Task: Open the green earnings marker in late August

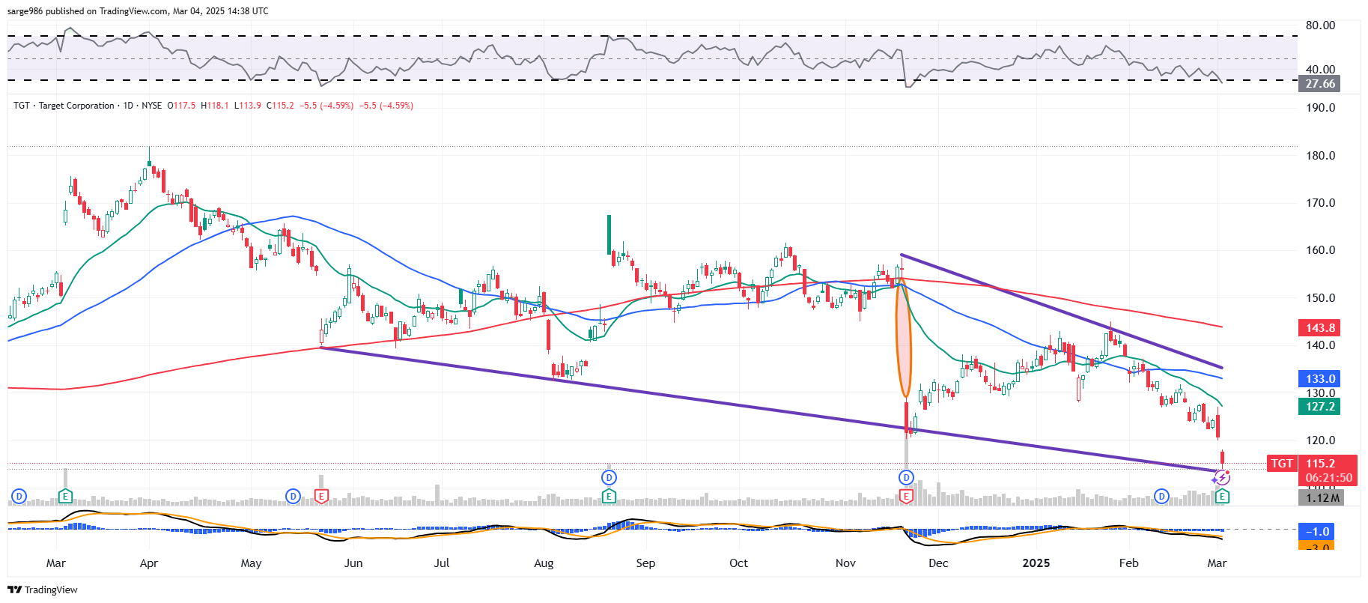Action: (x=609, y=496)
